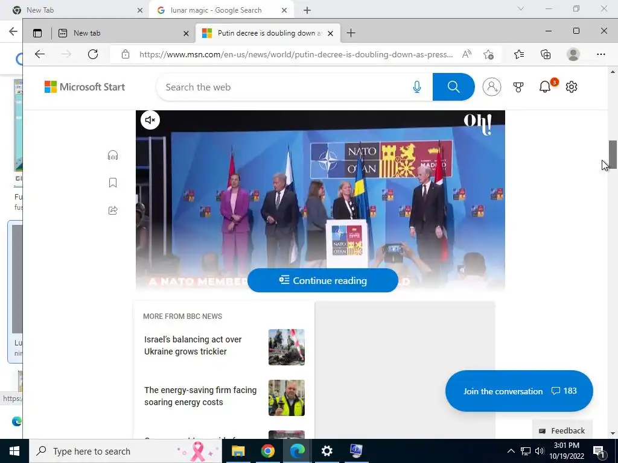
Task: Open Chrome tab search chevron
Action: pos(521,8)
